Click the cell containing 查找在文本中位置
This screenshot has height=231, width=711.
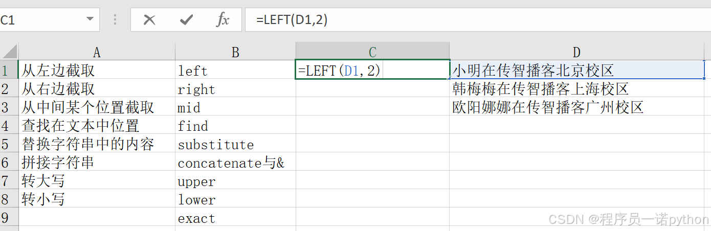pos(97,125)
